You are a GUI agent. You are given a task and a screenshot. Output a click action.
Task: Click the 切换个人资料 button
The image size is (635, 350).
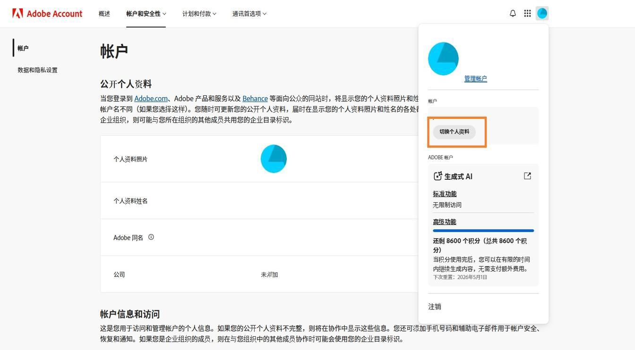click(x=455, y=132)
